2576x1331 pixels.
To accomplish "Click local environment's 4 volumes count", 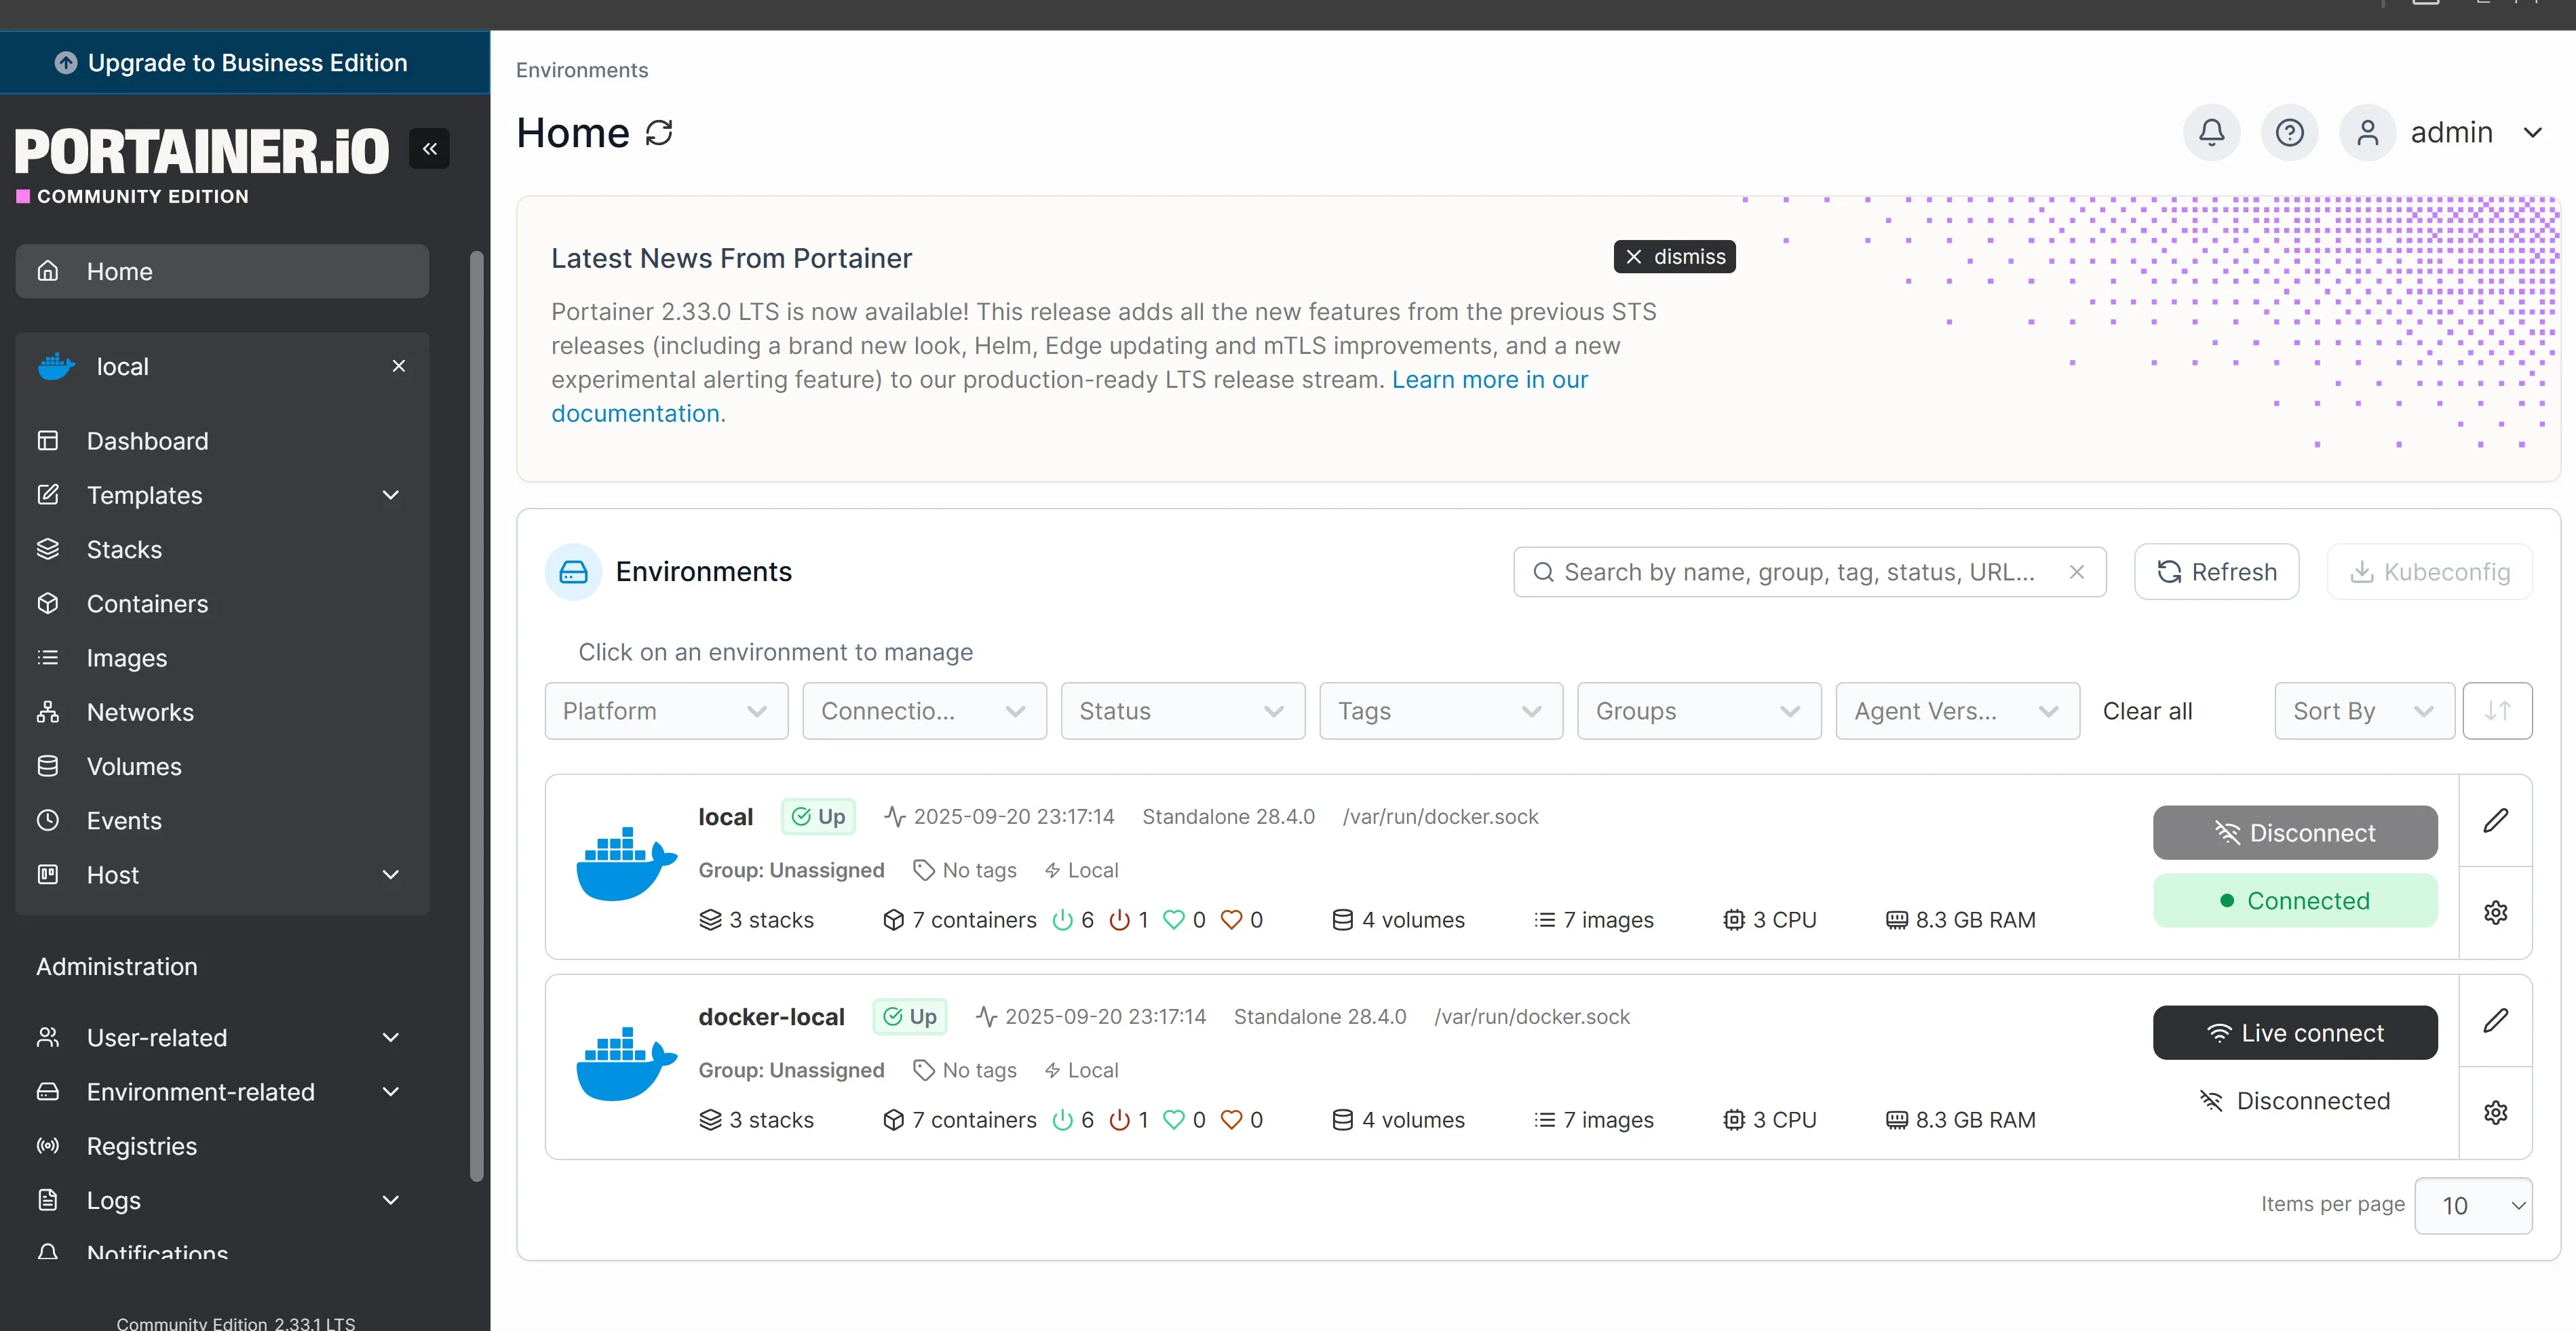I will tap(1398, 919).
